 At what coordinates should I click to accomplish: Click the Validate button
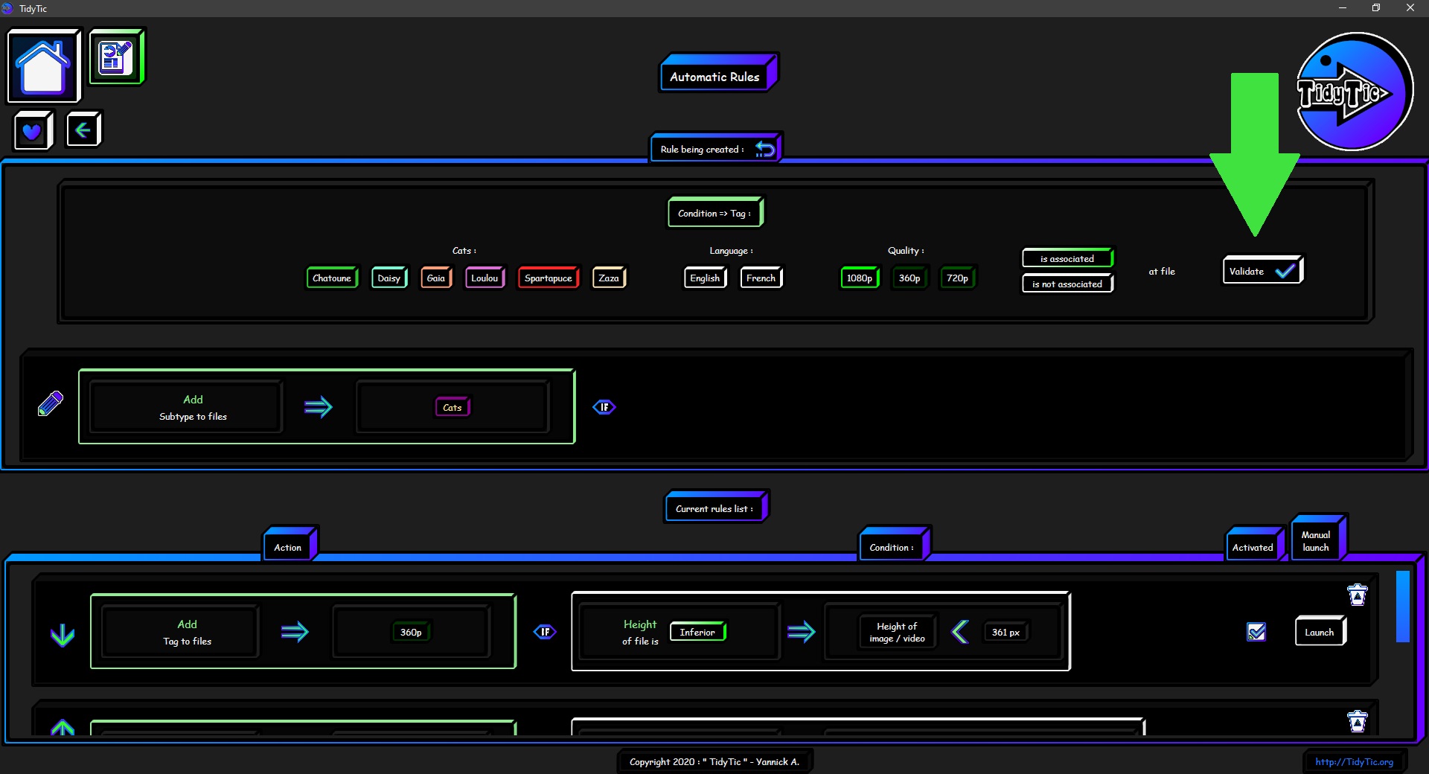coord(1262,271)
